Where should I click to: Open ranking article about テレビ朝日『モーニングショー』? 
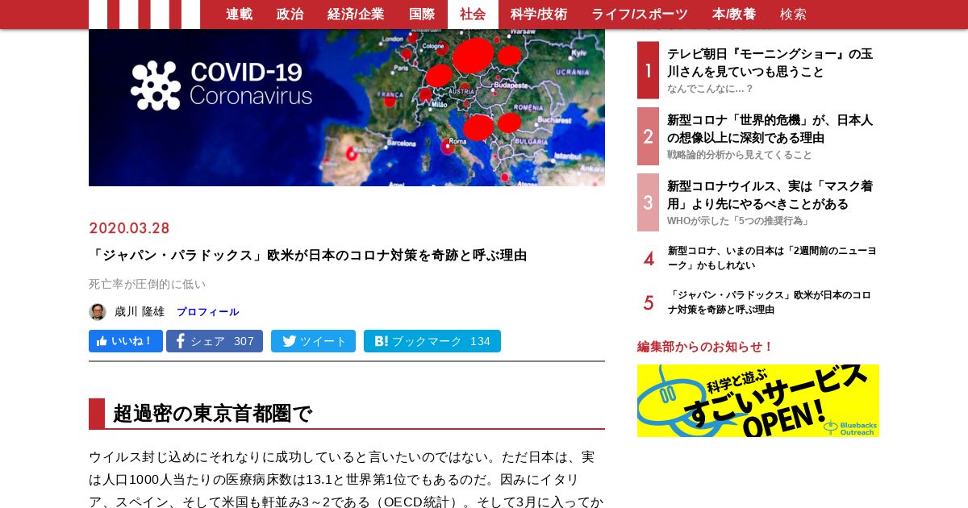pyautogui.click(x=770, y=63)
